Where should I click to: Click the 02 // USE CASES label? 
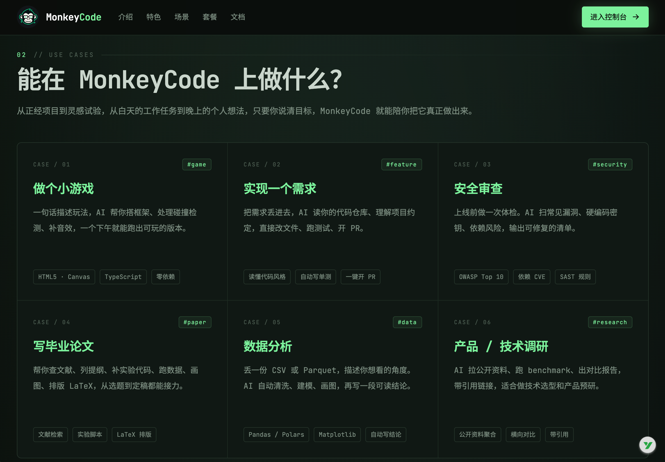click(x=55, y=55)
